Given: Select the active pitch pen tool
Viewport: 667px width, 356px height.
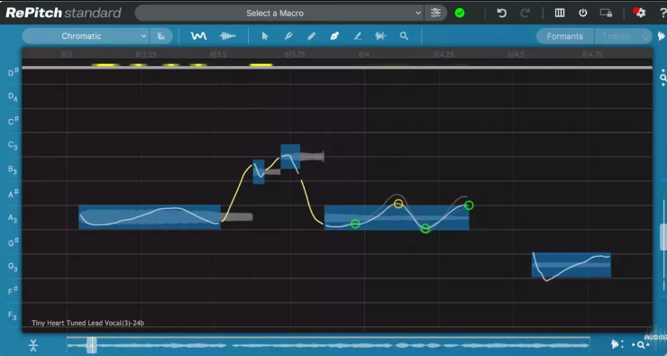Looking at the screenshot, I should (334, 36).
